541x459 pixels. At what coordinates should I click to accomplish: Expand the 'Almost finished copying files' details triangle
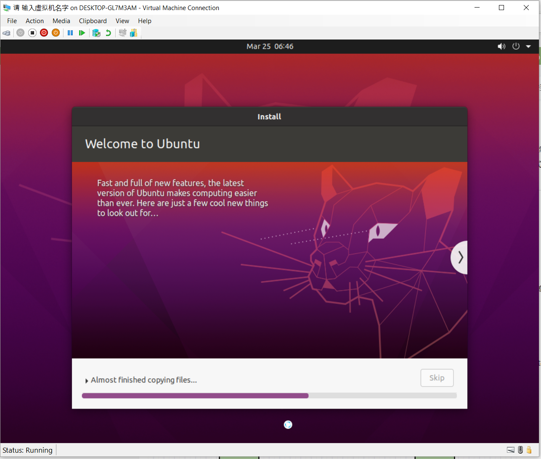(87, 381)
